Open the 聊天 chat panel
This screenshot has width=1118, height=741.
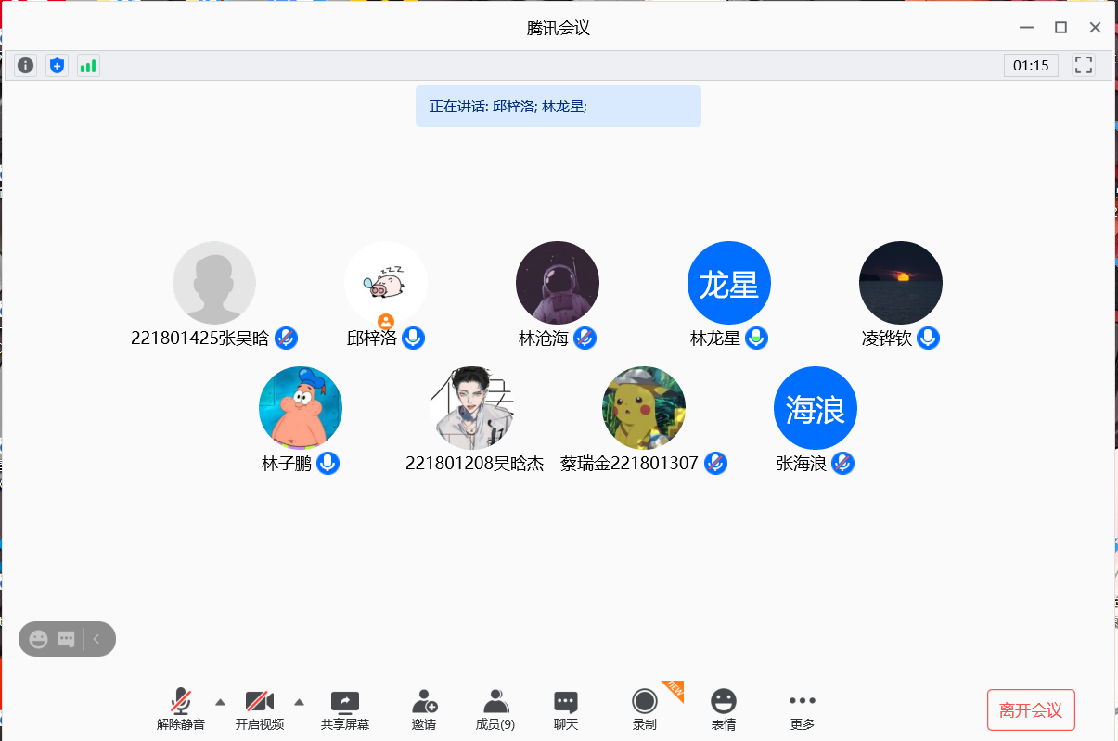click(566, 710)
